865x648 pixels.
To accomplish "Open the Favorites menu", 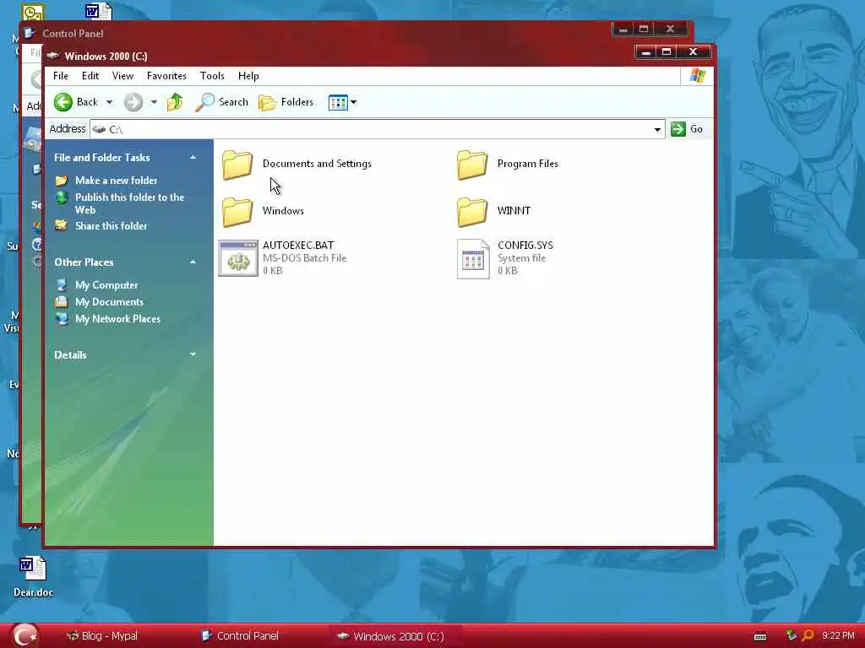I will click(x=166, y=76).
